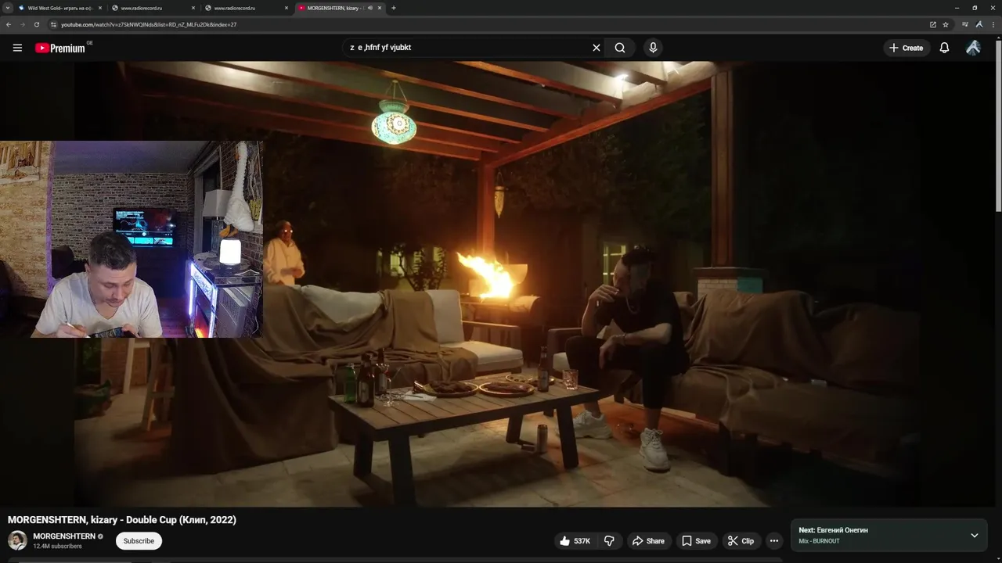Like the video showing 537K
1002x563 pixels.
(x=575, y=540)
